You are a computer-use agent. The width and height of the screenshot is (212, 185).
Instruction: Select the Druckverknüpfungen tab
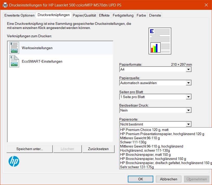point(54,15)
